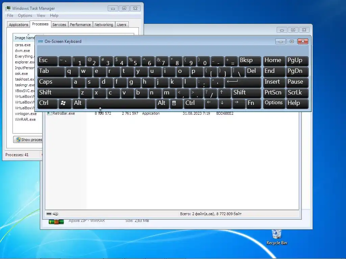Toggle the left Alt key
This screenshot has height=259, width=346.
79,104
